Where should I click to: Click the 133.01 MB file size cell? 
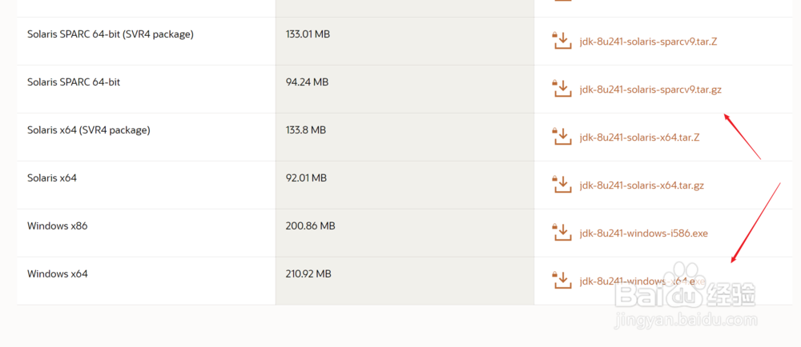click(308, 34)
